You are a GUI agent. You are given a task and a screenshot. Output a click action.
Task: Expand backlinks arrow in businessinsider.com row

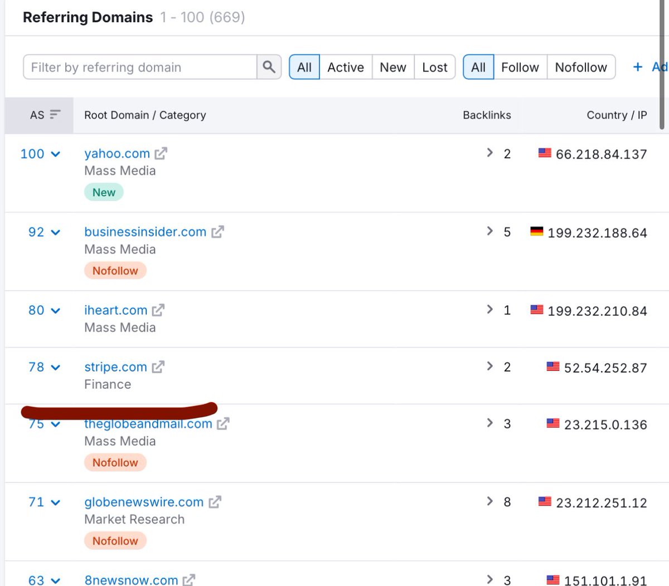[x=489, y=231]
